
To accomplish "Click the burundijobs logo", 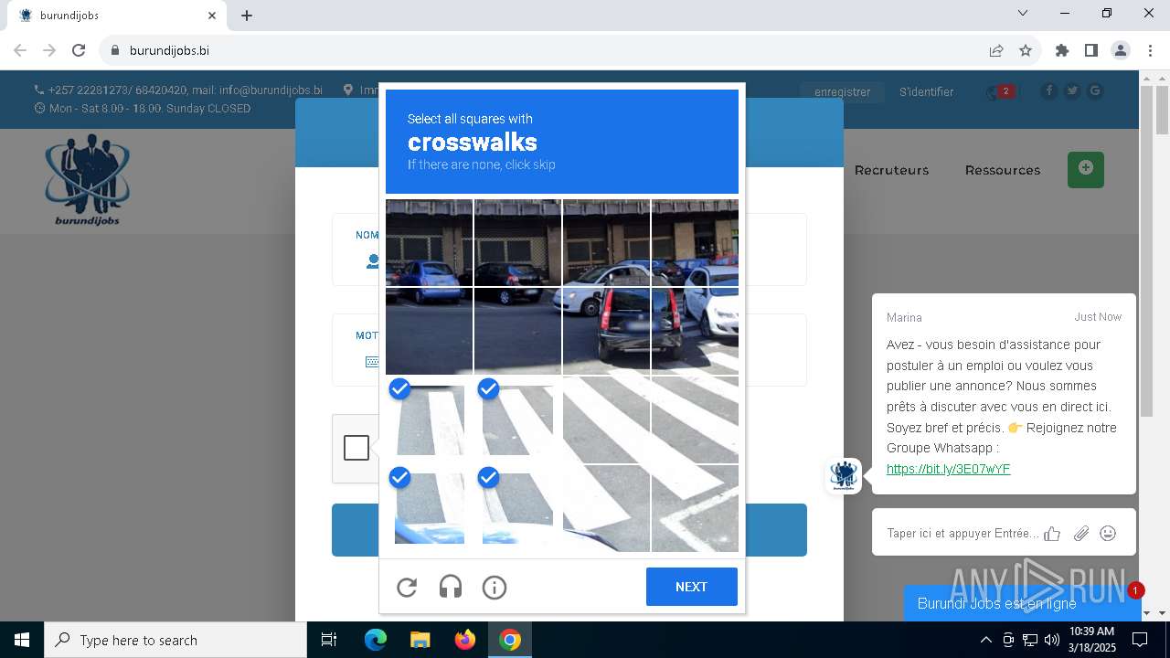I will (88, 180).
